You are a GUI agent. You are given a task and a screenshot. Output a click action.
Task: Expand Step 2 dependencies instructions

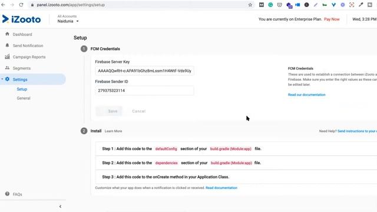pos(236,163)
